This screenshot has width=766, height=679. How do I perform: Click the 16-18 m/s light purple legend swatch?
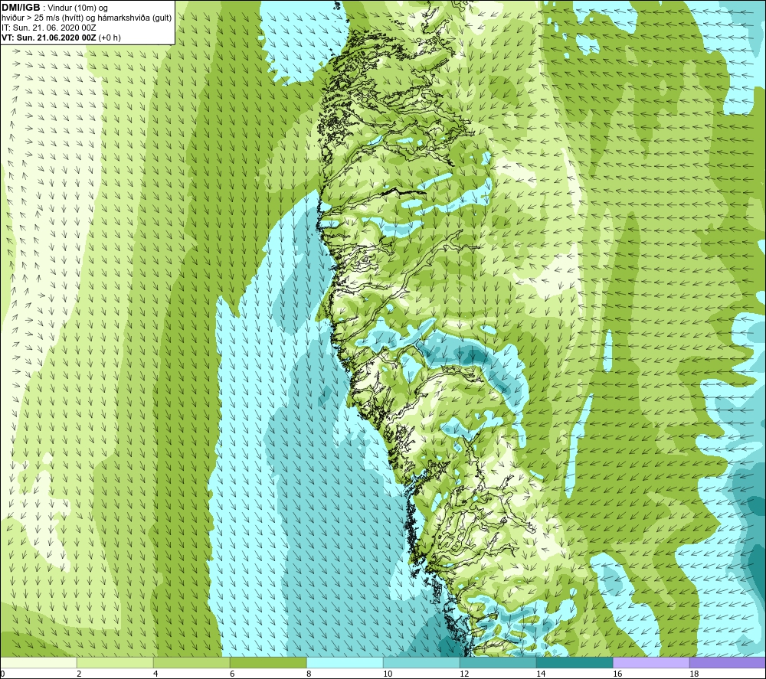[x=651, y=663]
